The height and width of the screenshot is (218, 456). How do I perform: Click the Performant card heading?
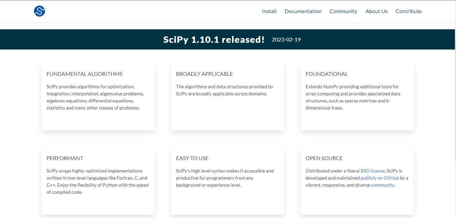(x=65, y=158)
